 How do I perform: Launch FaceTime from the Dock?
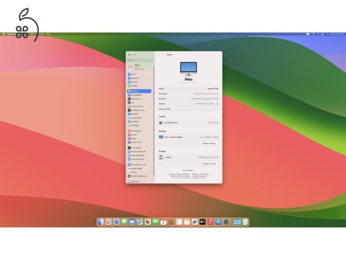[156, 222]
